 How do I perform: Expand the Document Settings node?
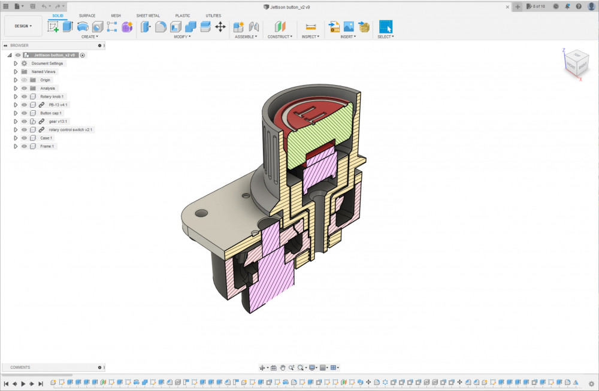[x=16, y=63]
